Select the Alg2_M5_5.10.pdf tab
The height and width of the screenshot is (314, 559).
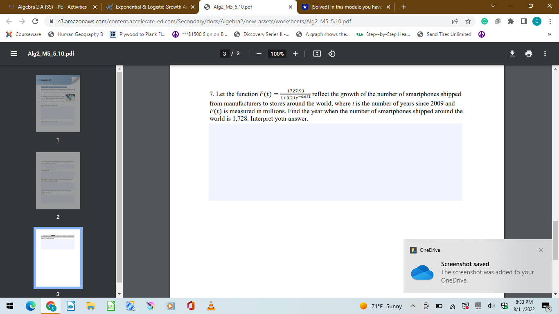(249, 7)
